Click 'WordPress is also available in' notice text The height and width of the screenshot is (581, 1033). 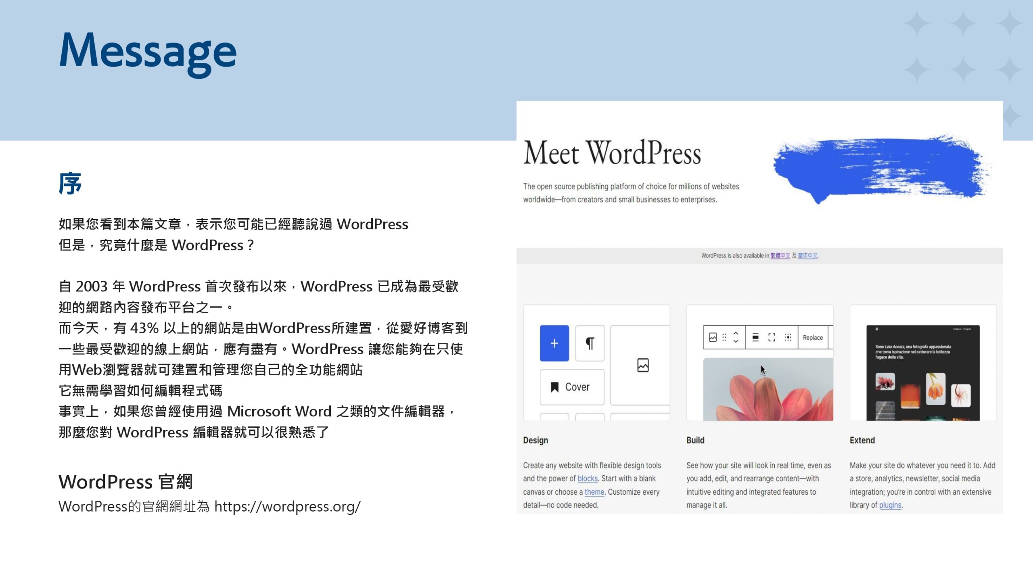coord(735,256)
